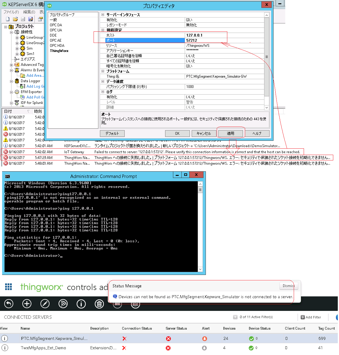Viewport: 339px width, 355px height.
Task: Click view info icon for TwxMfgApps_Ext_Demo row
Action: click(x=5, y=348)
